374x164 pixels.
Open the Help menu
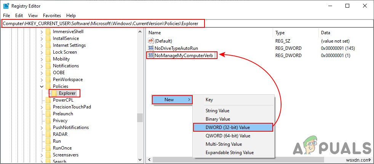tap(71, 16)
